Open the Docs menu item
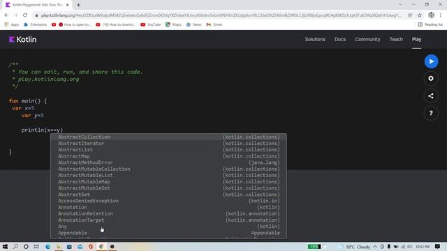The height and width of the screenshot is (251, 447). click(340, 40)
